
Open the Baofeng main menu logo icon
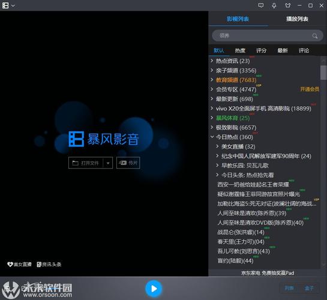tap(5, 5)
